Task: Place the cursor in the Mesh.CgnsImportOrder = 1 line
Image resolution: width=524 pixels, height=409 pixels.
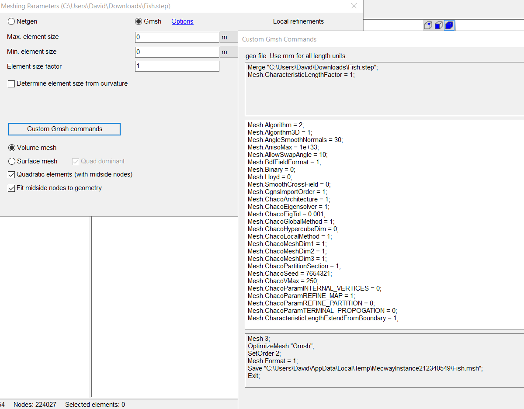Action: click(288, 192)
